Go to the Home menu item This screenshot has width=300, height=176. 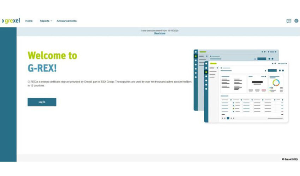(29, 21)
